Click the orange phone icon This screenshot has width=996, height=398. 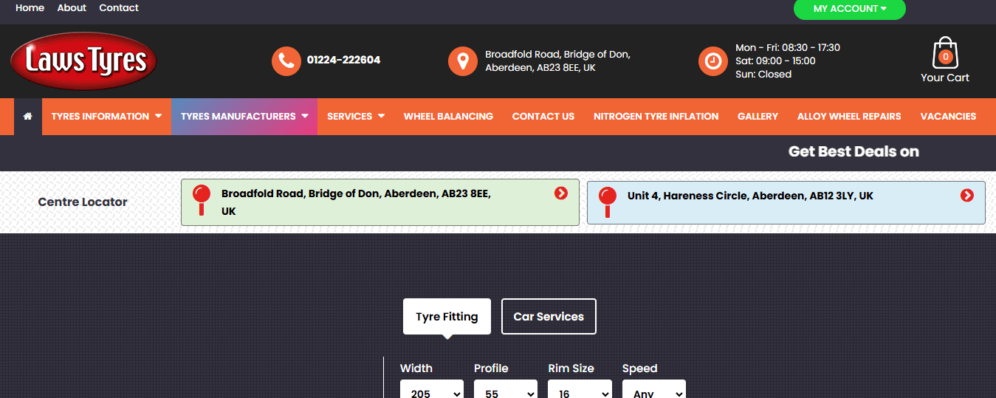pos(286,61)
